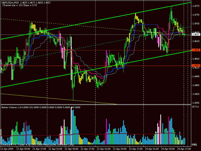
Task: Select the upper green channel line
Action: [96, 21]
